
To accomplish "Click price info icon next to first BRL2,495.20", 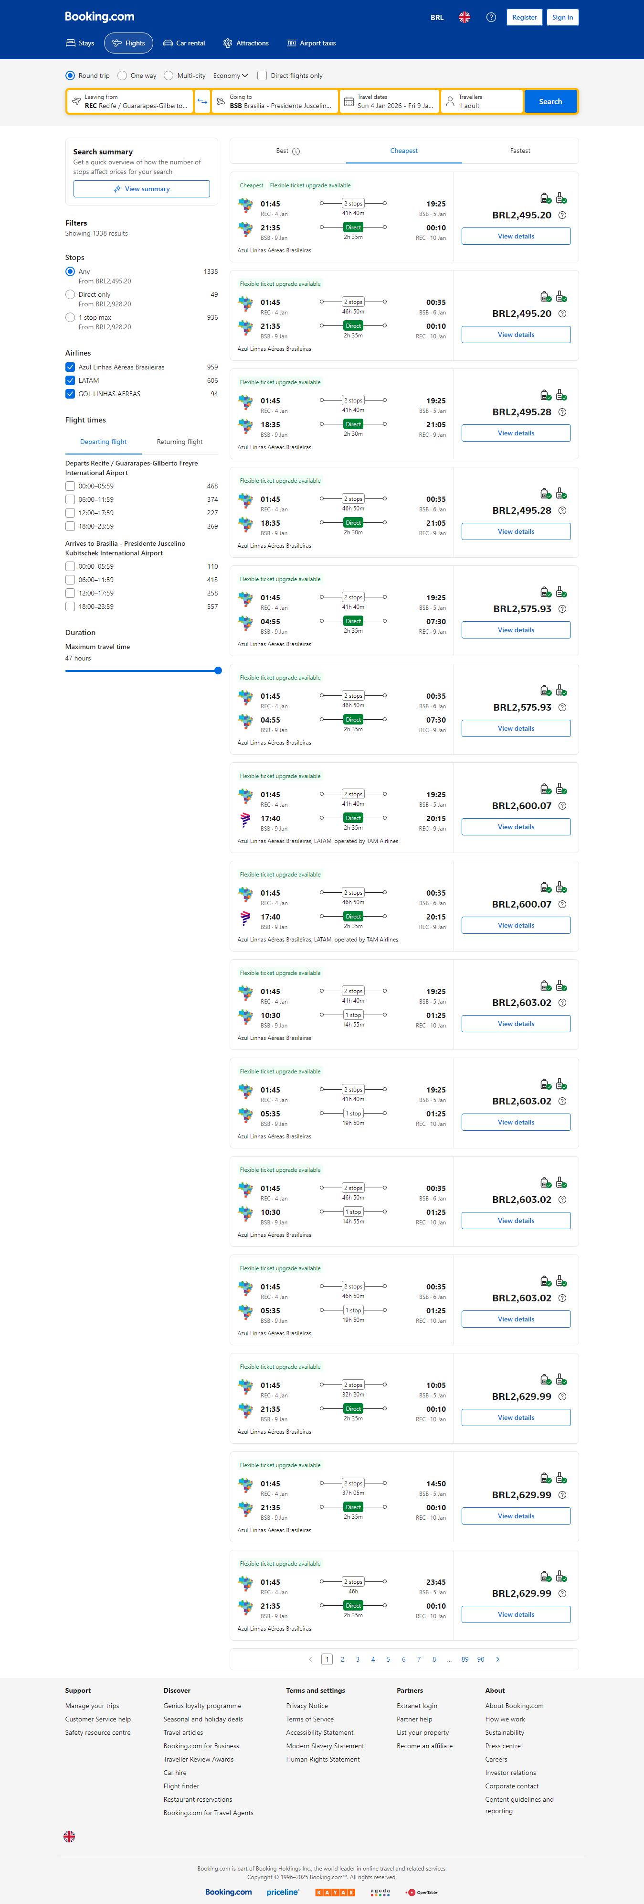I will [x=562, y=215].
